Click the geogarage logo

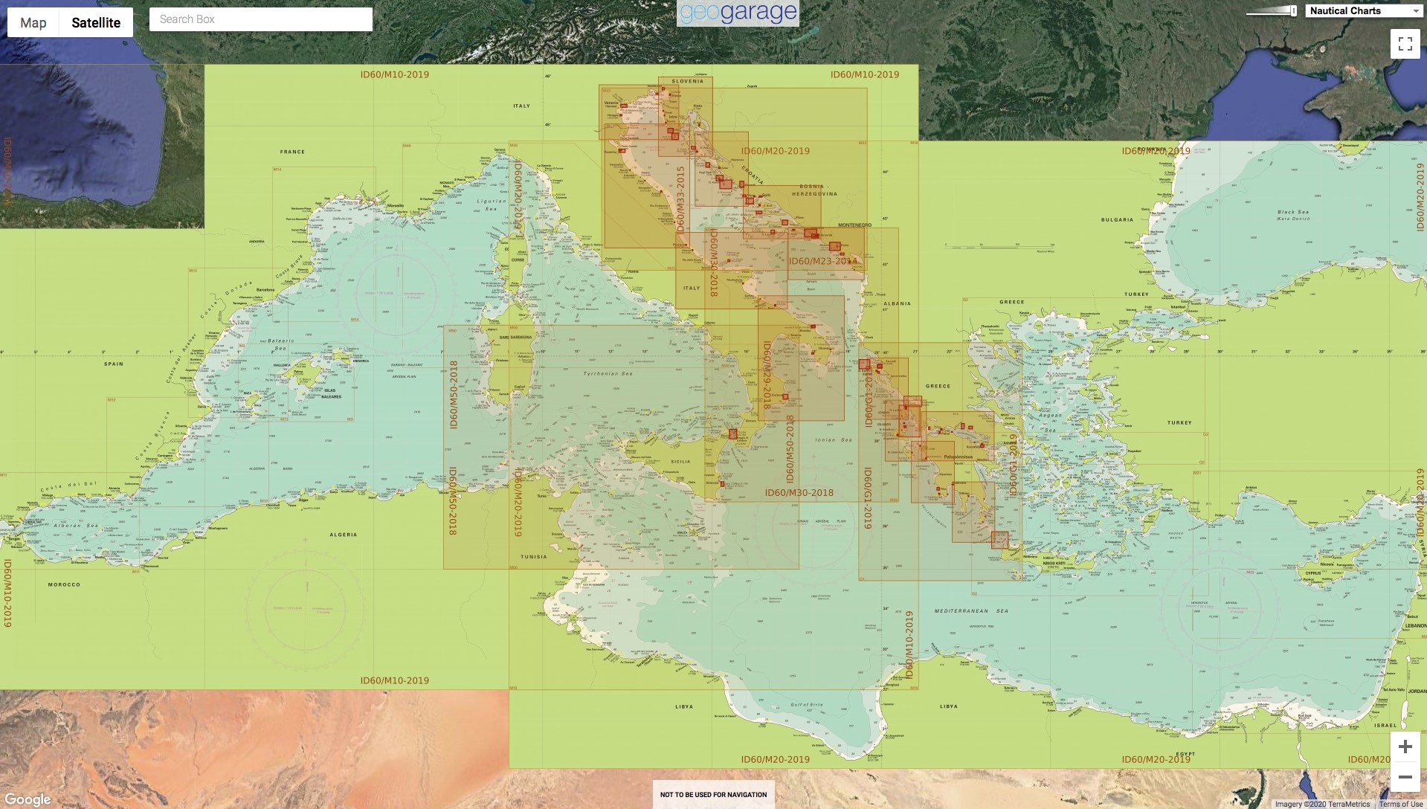(738, 13)
